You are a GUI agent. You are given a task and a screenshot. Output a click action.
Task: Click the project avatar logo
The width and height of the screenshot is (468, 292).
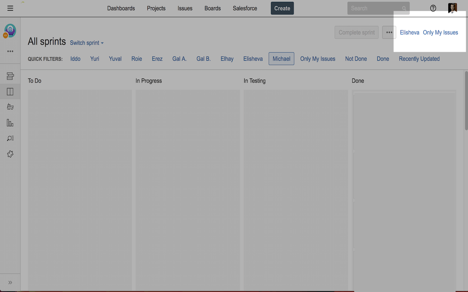click(10, 31)
